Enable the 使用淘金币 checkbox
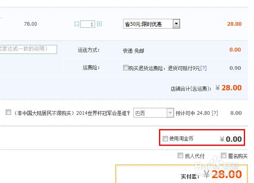 tap(165, 139)
